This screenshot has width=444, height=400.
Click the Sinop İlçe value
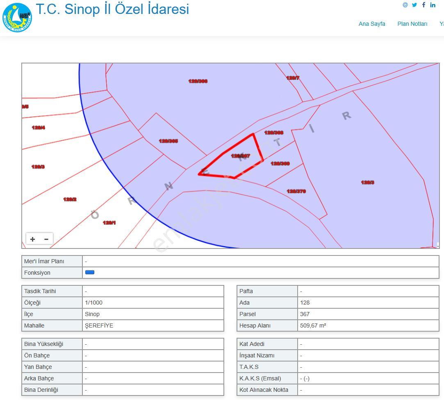92,314
